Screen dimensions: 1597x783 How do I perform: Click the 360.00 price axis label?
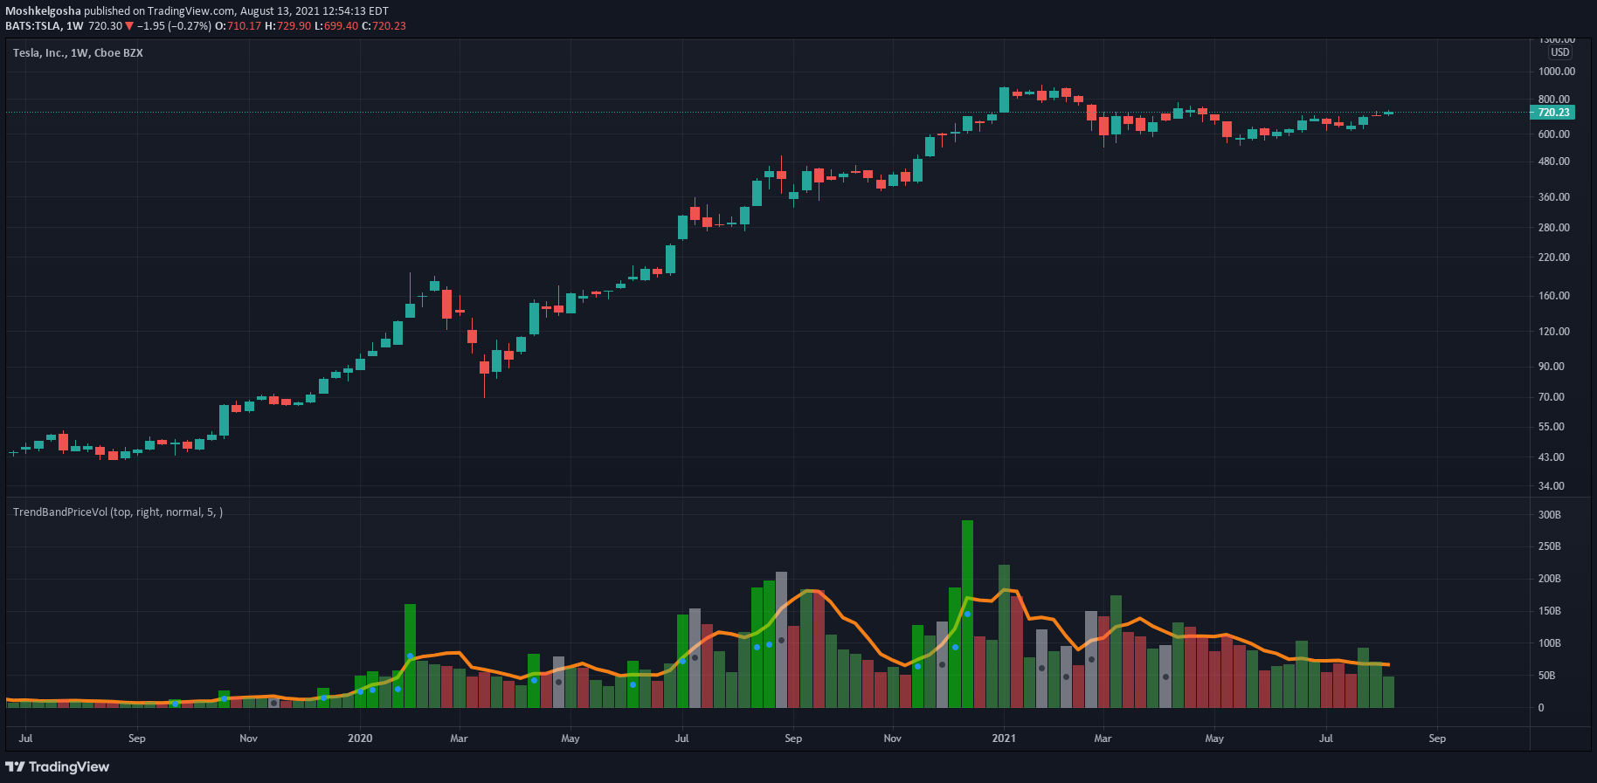[1554, 197]
